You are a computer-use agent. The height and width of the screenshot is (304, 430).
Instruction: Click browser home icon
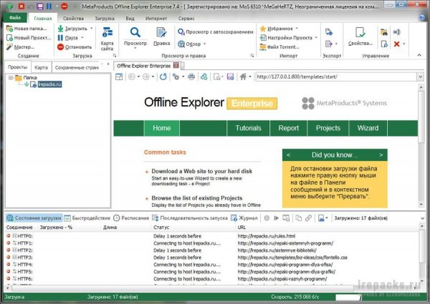243,77
